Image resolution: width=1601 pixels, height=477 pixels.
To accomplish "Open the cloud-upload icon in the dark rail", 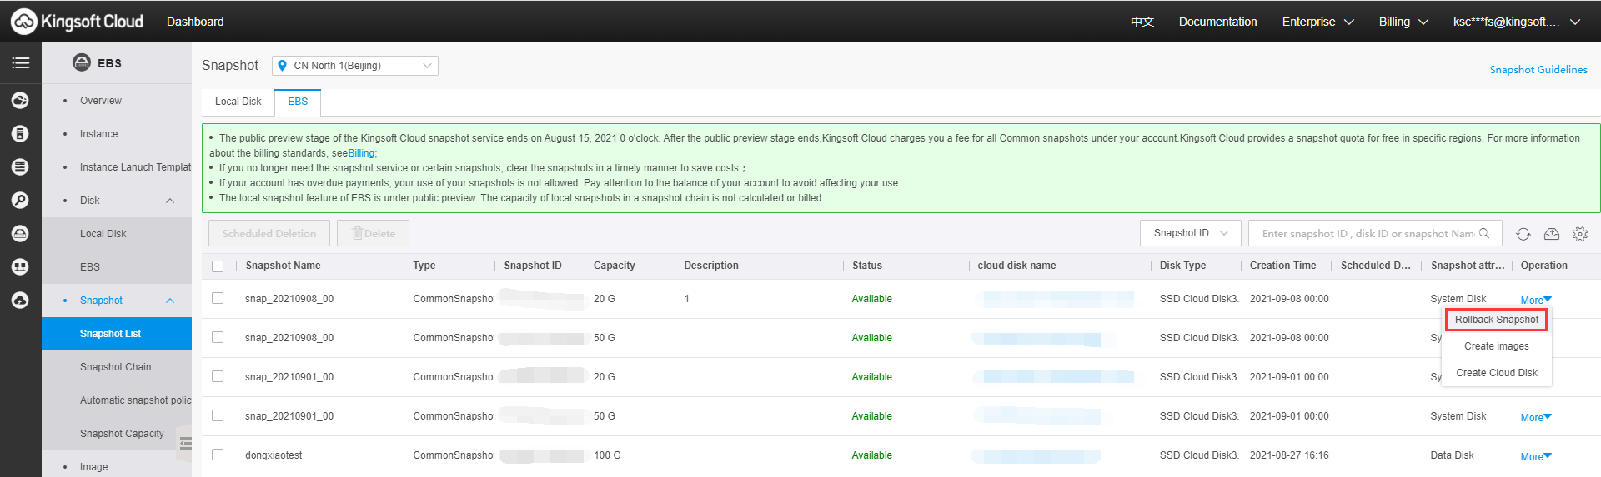I will coord(21,301).
